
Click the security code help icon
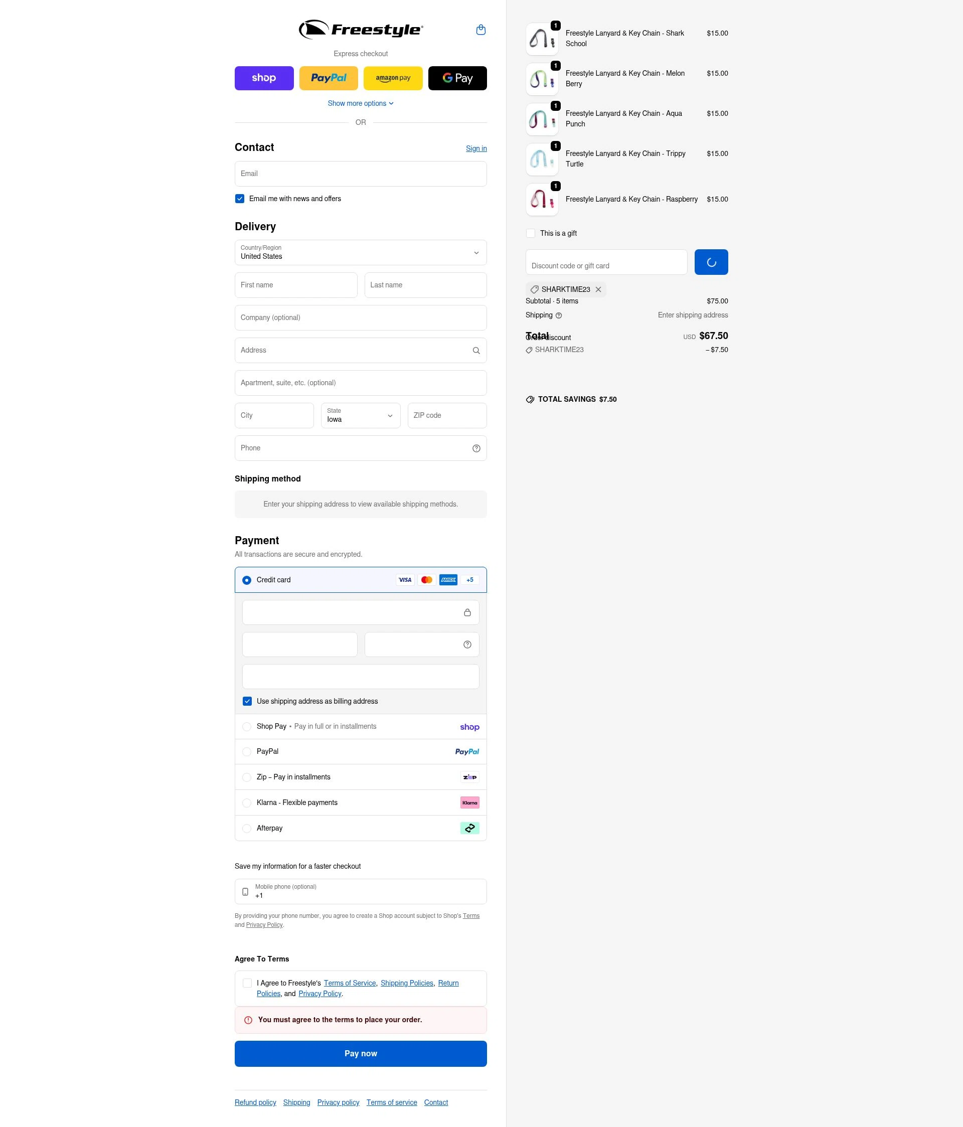(x=467, y=644)
